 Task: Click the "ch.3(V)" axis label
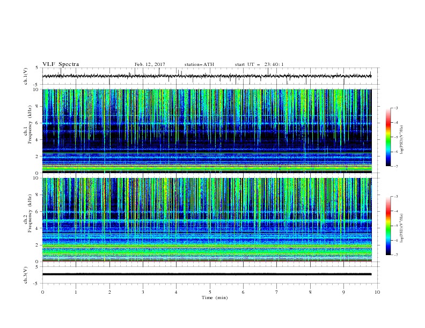(x=26, y=275)
